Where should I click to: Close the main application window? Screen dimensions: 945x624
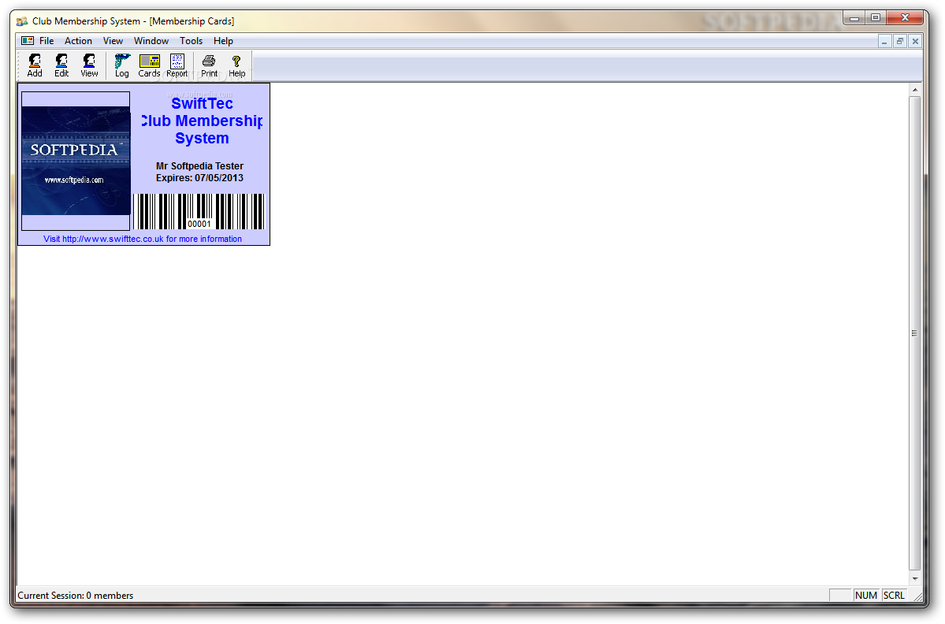(905, 18)
